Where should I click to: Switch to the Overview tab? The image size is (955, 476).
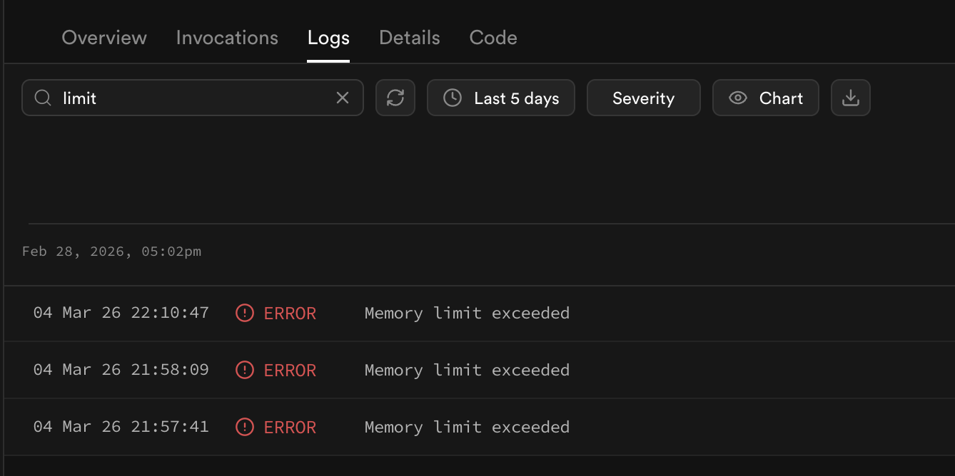[104, 38]
